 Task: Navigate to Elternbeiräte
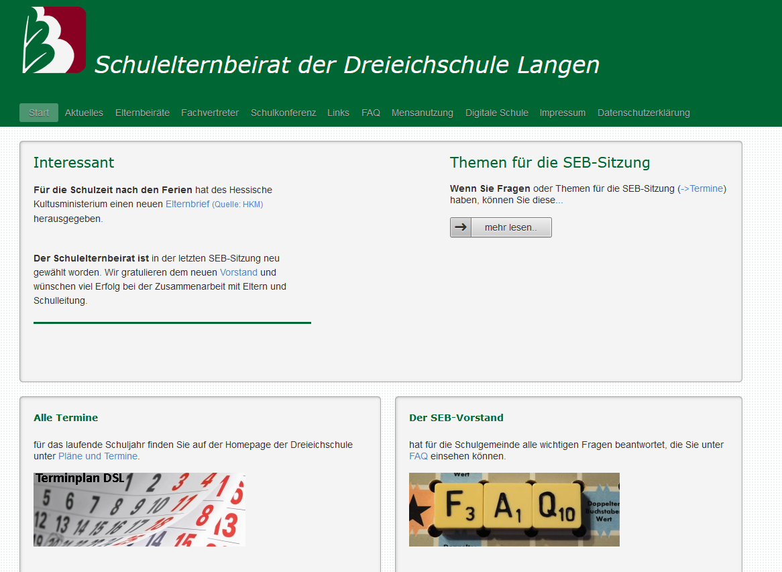[142, 113]
